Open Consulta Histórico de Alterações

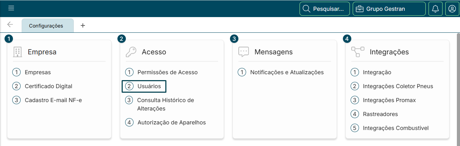165,104
